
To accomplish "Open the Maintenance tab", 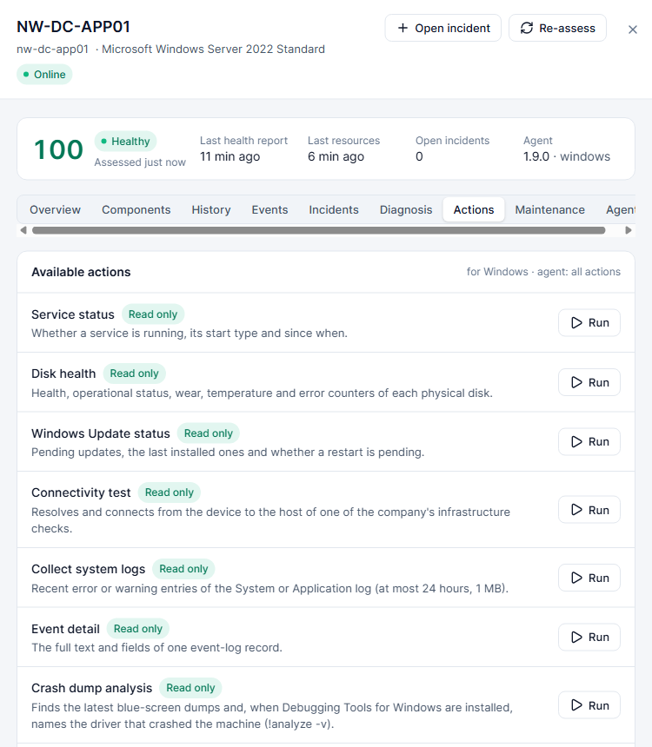I will pyautogui.click(x=549, y=209).
